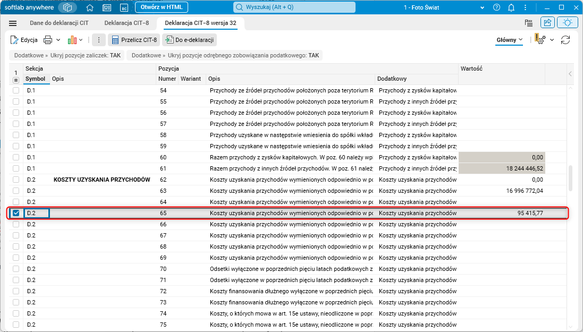Click the vertical scrollbar thumb
The height and width of the screenshot is (332, 583).
pos(571,178)
